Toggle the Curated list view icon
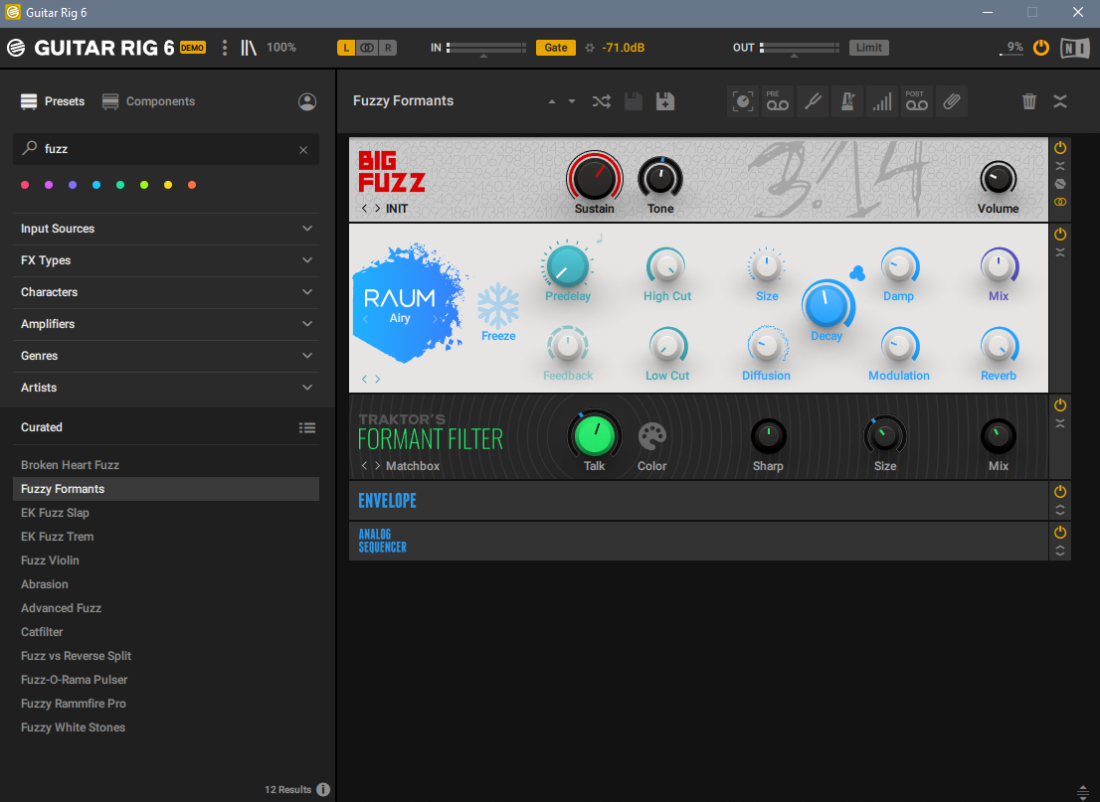 [307, 427]
